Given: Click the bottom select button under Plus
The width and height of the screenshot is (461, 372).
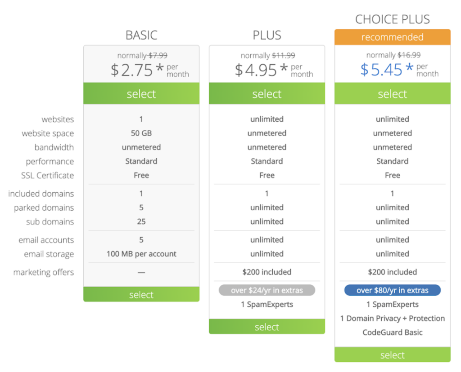Looking at the screenshot, I should point(267,327).
